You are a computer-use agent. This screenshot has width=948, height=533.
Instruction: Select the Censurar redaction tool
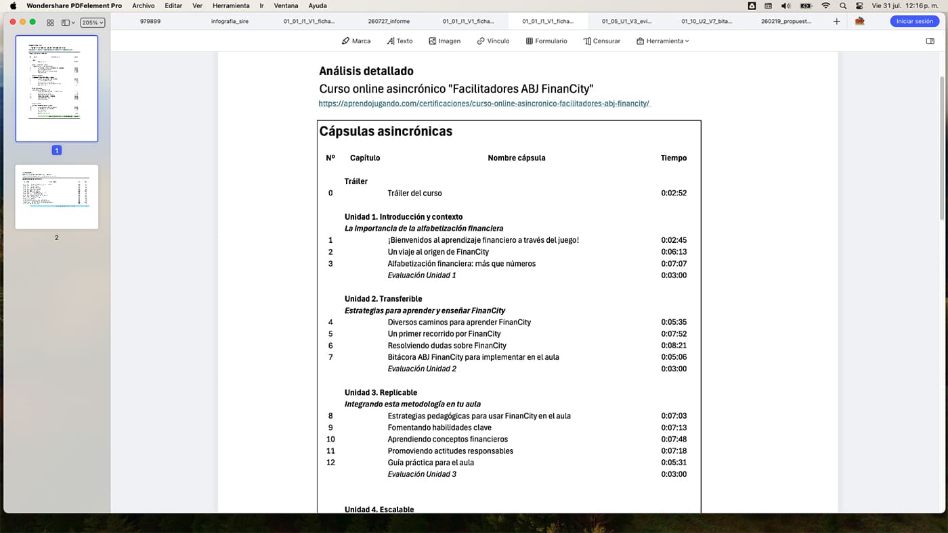(601, 41)
